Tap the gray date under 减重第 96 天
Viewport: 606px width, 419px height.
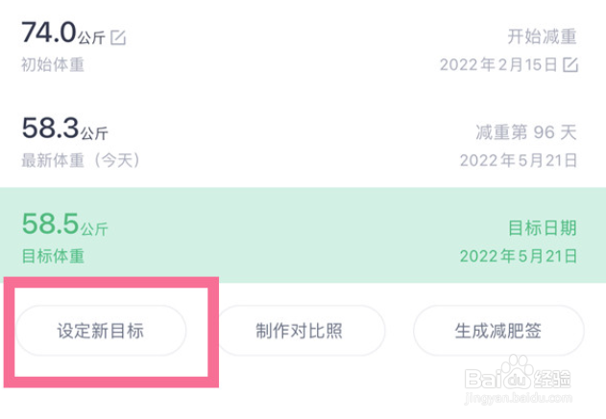tap(519, 160)
